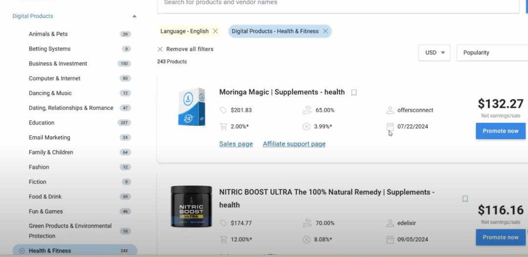
Task: Remove the Health & Fitness filter chip
Action: [325, 31]
